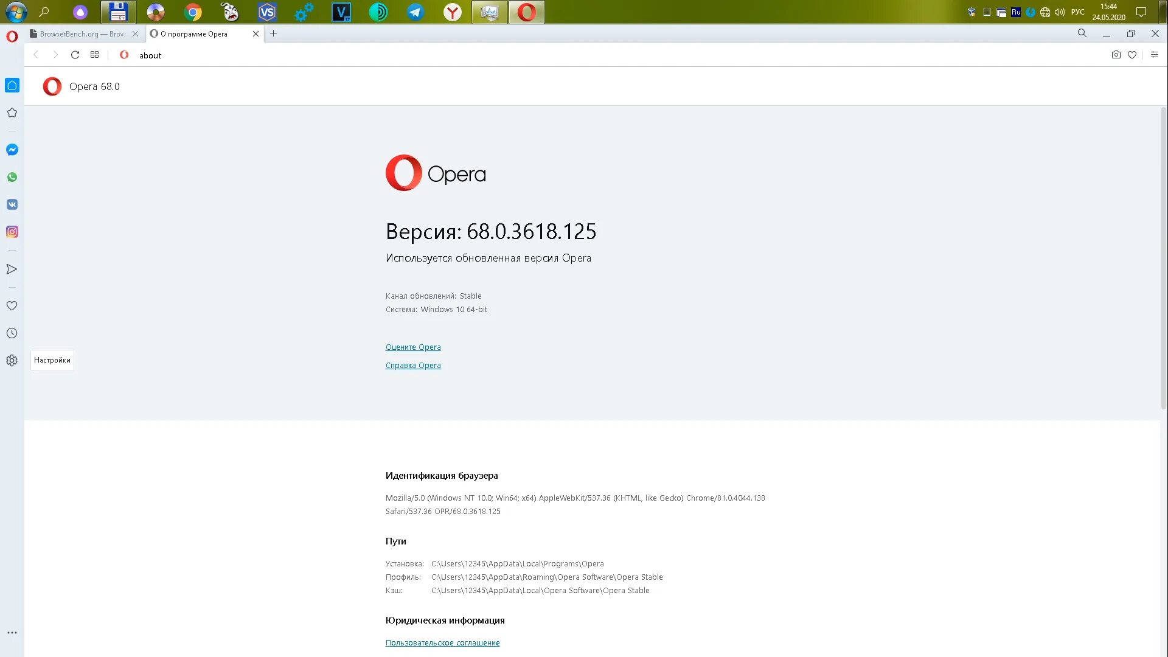Open sidebar bookmarks star icon
The image size is (1168, 657).
tap(12, 113)
